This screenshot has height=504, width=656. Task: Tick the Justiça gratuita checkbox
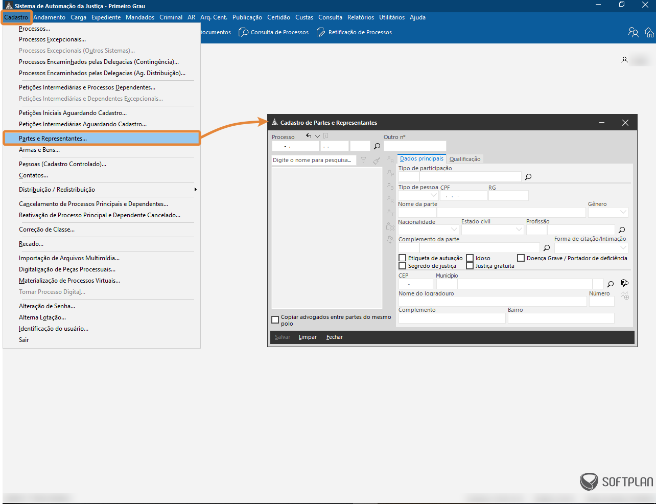[x=470, y=266]
